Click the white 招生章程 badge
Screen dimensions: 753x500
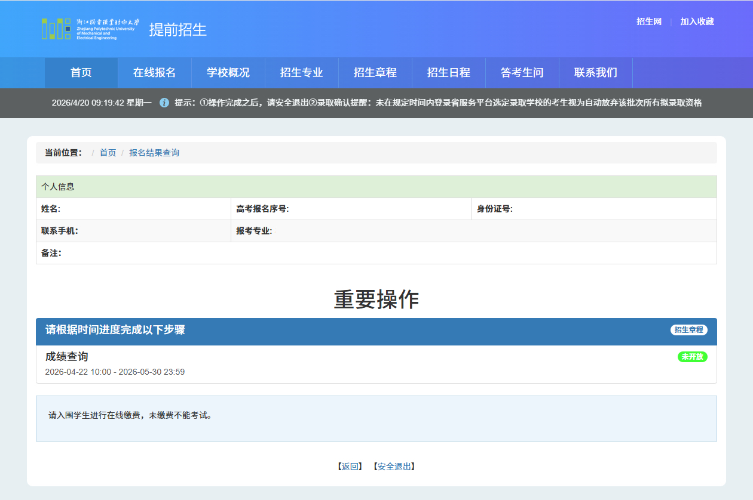[x=688, y=330]
